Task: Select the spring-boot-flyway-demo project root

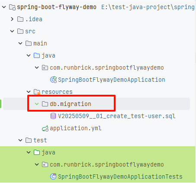Action: [57, 7]
